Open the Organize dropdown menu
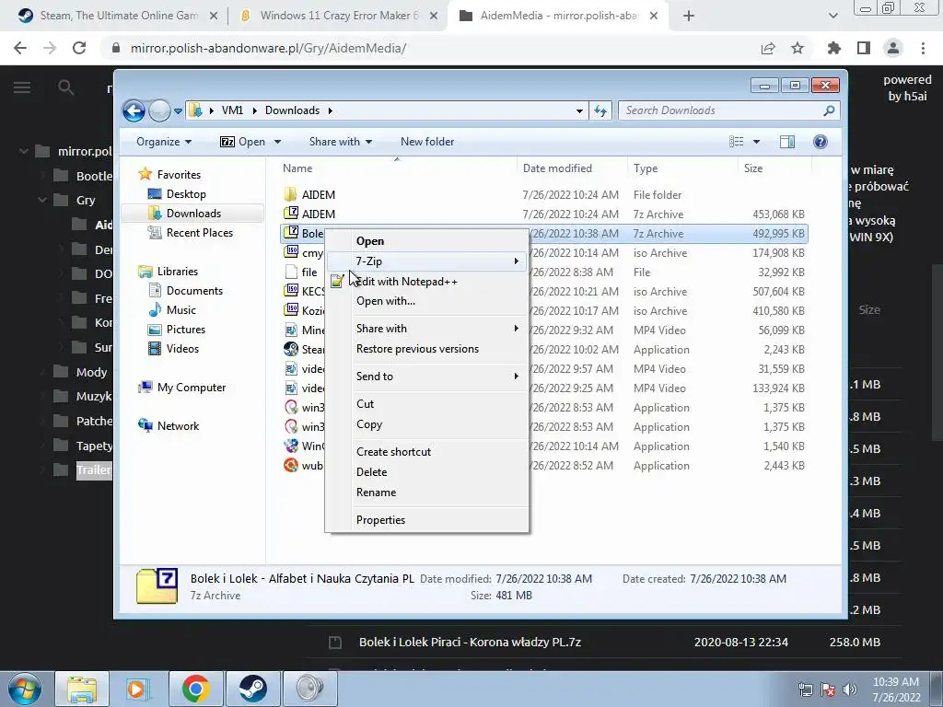 tap(164, 142)
